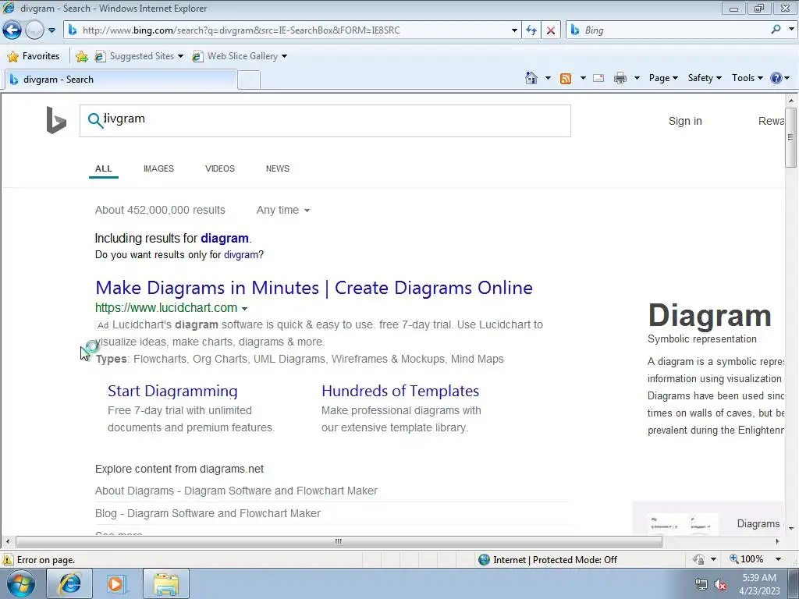The height and width of the screenshot is (599, 799).
Task: Open Windows Explorer folder taskbar icon
Action: [x=166, y=583]
